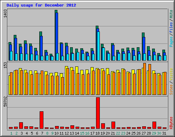This screenshot has height=137, width=175.
Task: Click the day 11 axis label
Action: 62,133
